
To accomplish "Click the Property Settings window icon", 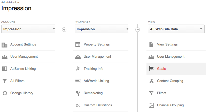I will tap(78, 45).
